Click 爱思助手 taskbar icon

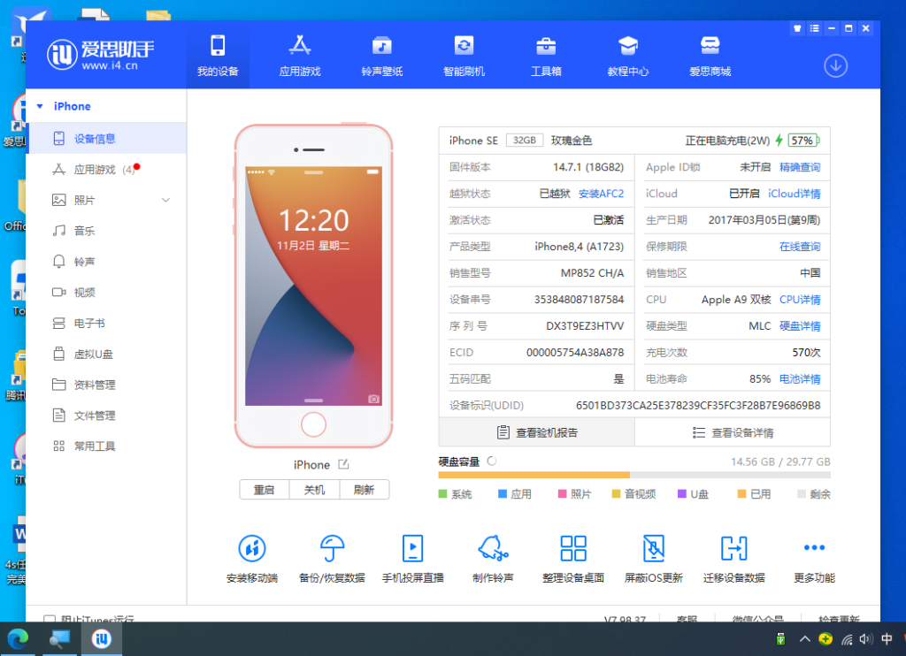[101, 638]
